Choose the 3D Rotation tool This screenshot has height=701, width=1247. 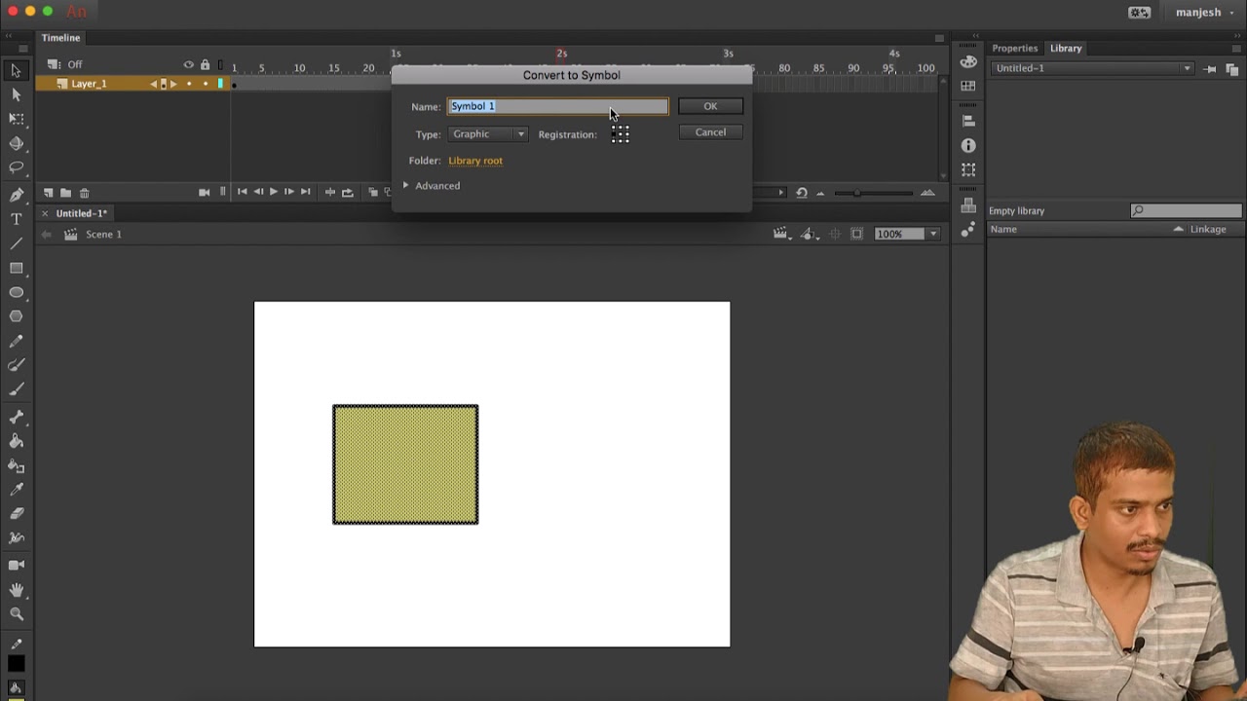click(x=17, y=143)
